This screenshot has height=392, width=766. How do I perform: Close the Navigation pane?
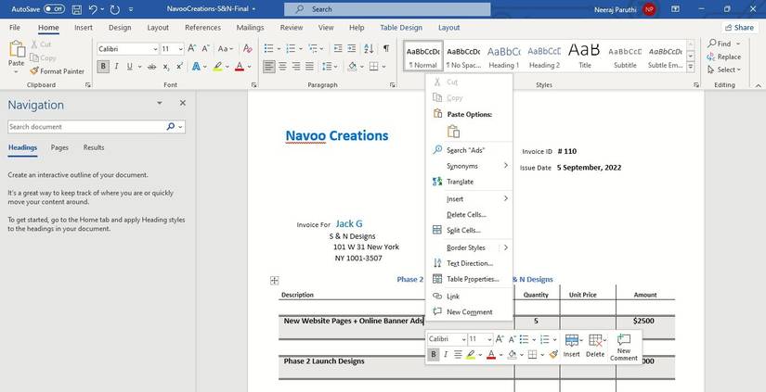[183, 103]
